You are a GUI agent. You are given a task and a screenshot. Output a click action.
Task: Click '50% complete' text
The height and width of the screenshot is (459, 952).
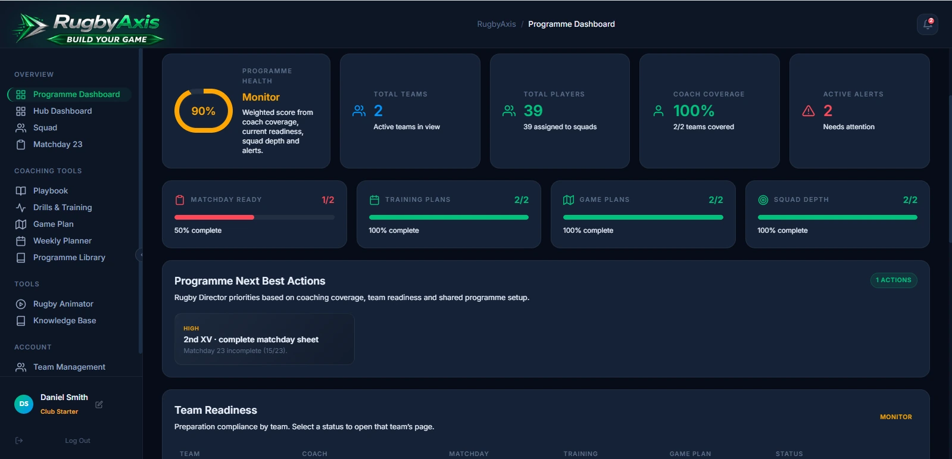click(198, 230)
